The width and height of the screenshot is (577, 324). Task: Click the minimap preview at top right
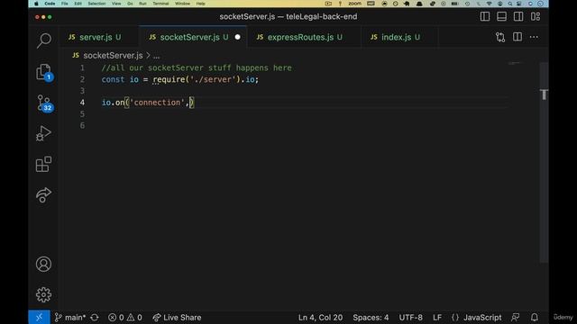point(515,63)
